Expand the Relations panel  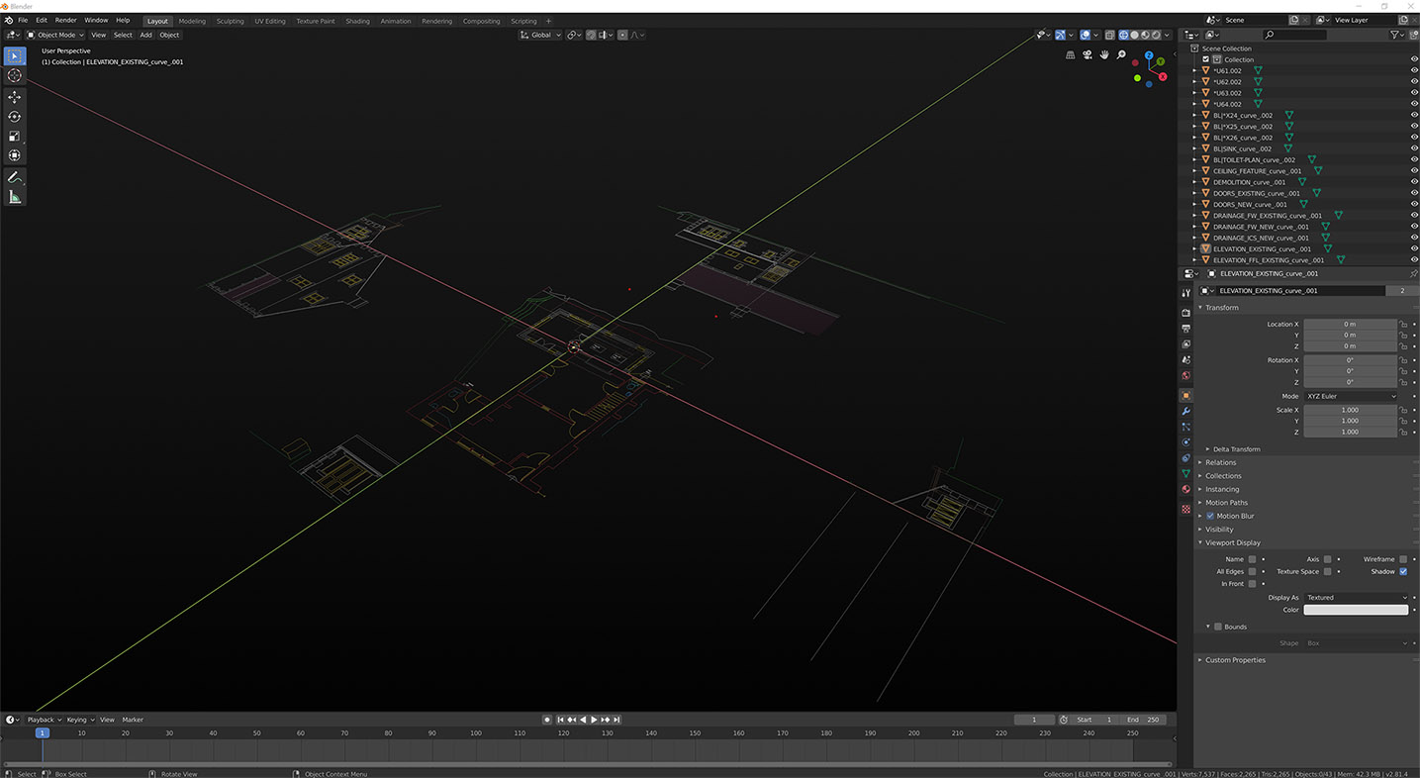tap(1220, 462)
